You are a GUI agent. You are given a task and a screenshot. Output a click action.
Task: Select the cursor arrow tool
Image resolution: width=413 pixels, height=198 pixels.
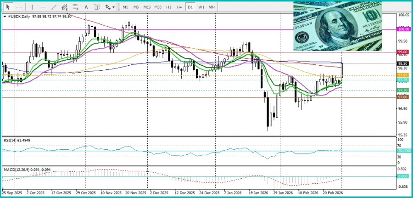tap(8, 7)
